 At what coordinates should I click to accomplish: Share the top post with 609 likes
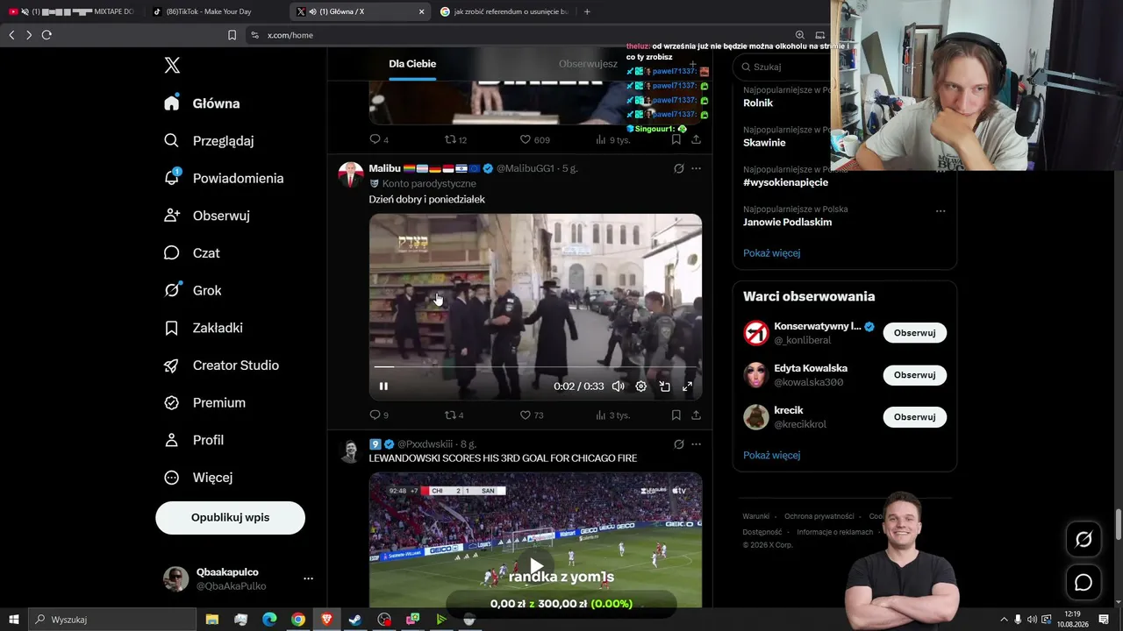696,139
